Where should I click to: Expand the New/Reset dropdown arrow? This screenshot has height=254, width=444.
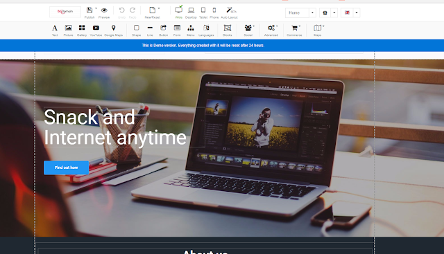click(159, 9)
